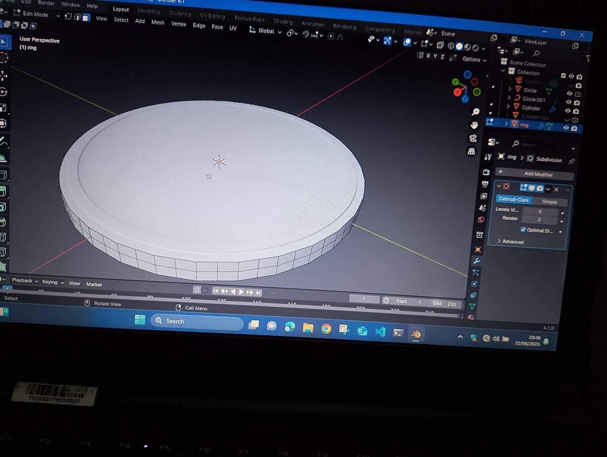Select material preview shading mode
Viewport: 607px width, 457px height.
pos(467,47)
